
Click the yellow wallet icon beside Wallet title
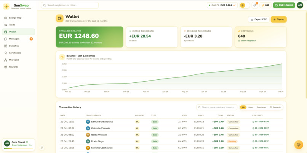[x=59, y=18]
